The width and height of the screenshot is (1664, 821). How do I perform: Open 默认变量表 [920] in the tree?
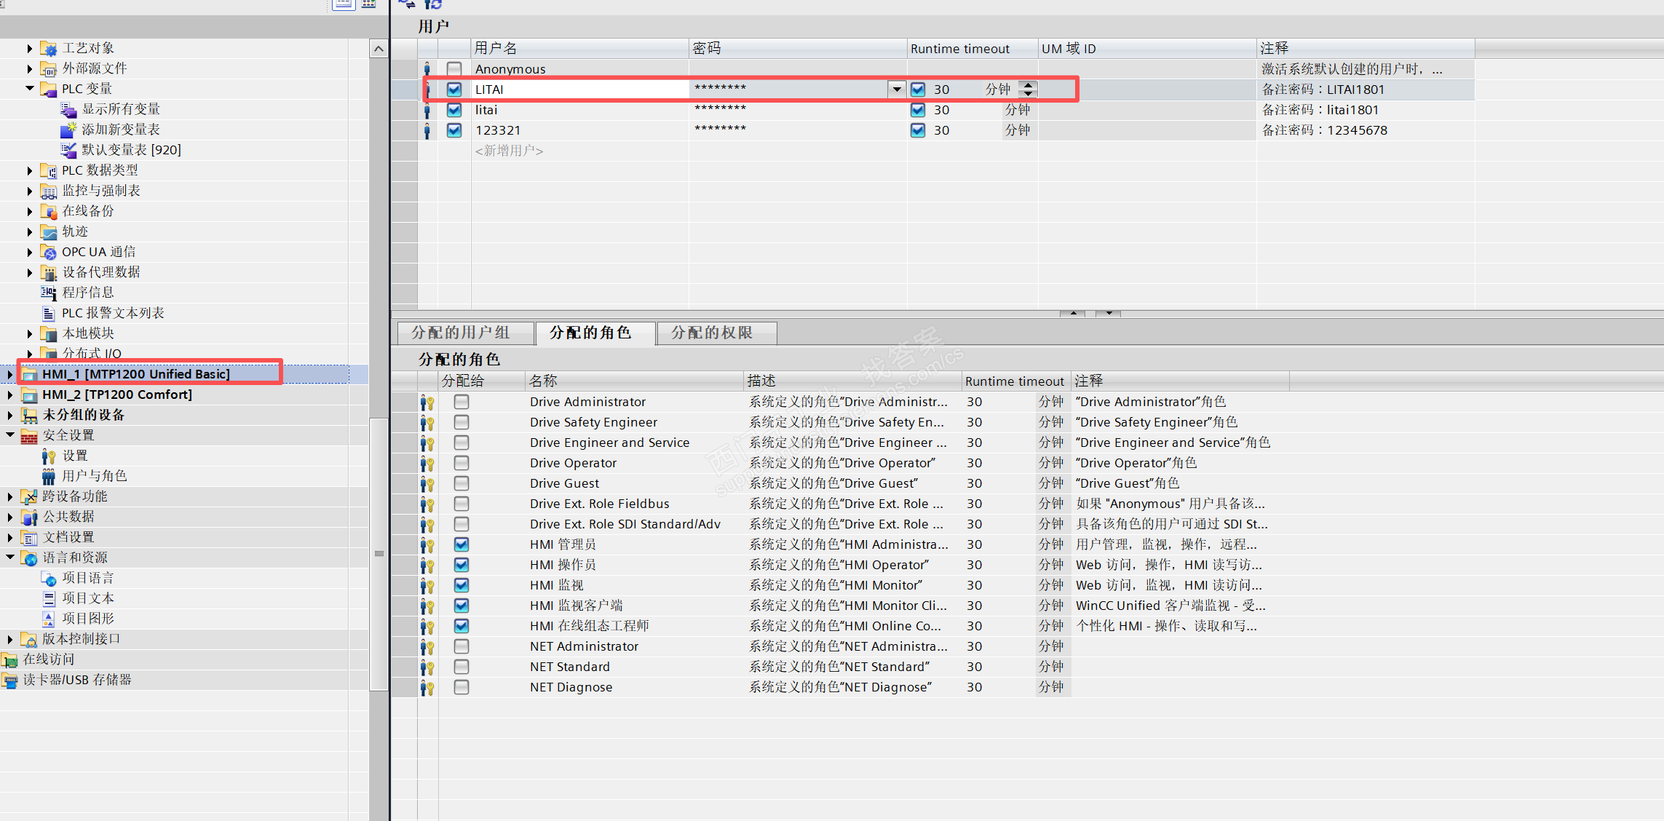point(131,150)
